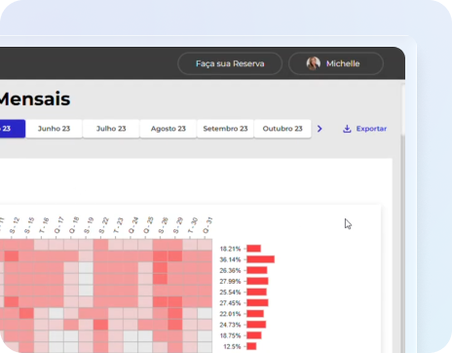Viewport: 452px width, 353px height.
Task: Open Michelle's user profile menu
Action: [x=336, y=63]
